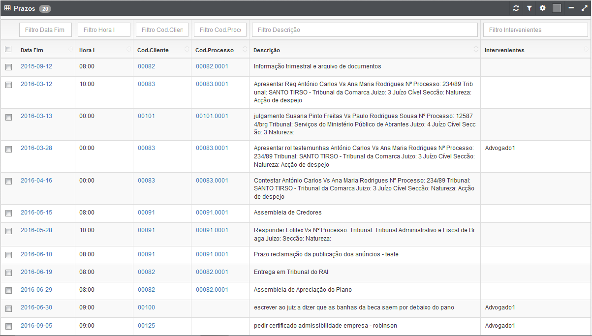This screenshot has width=592, height=336.
Task: Expand Prazos panel to fullscreen
Action: click(x=584, y=8)
